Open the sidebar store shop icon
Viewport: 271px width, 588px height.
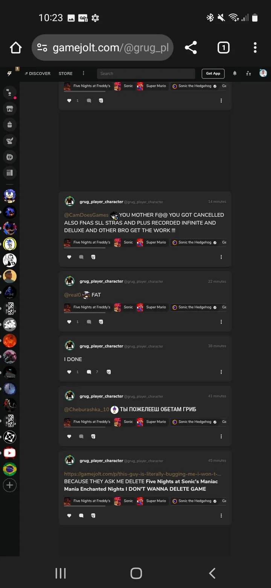coord(10,109)
